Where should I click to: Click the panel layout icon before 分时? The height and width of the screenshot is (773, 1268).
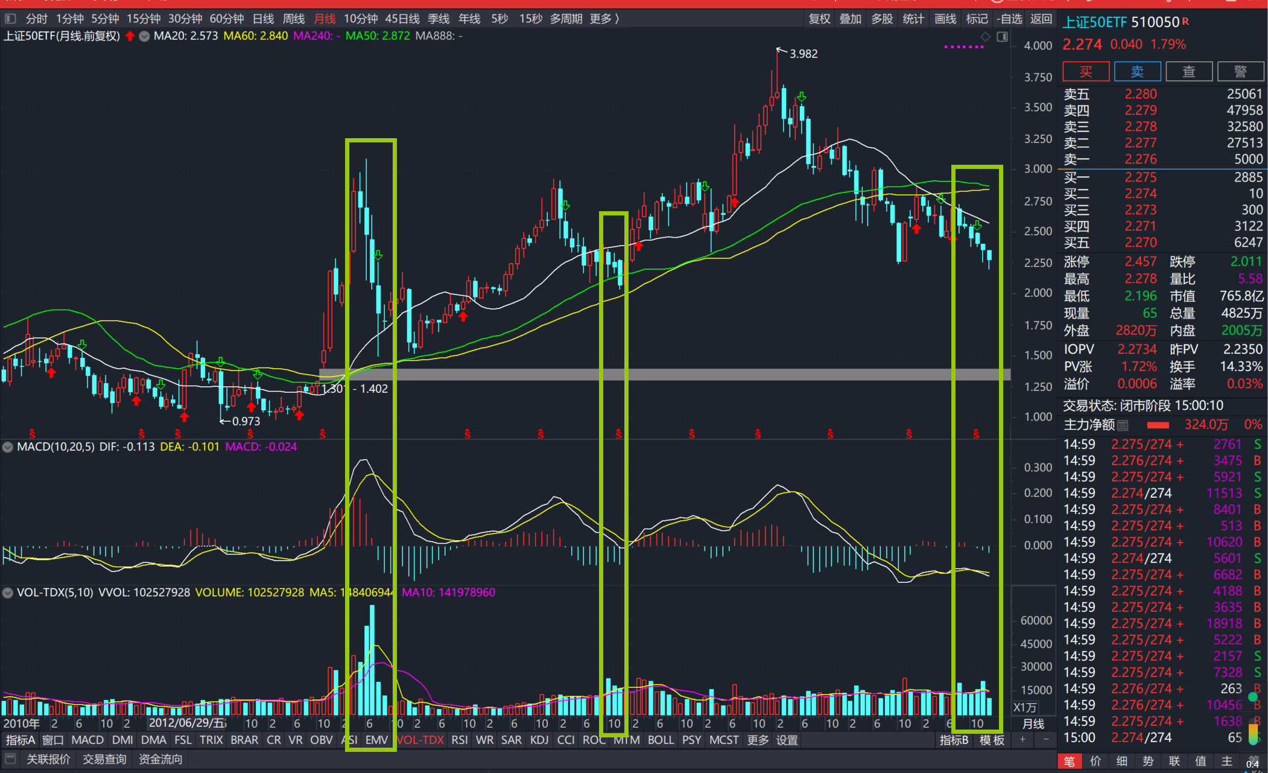(10, 19)
